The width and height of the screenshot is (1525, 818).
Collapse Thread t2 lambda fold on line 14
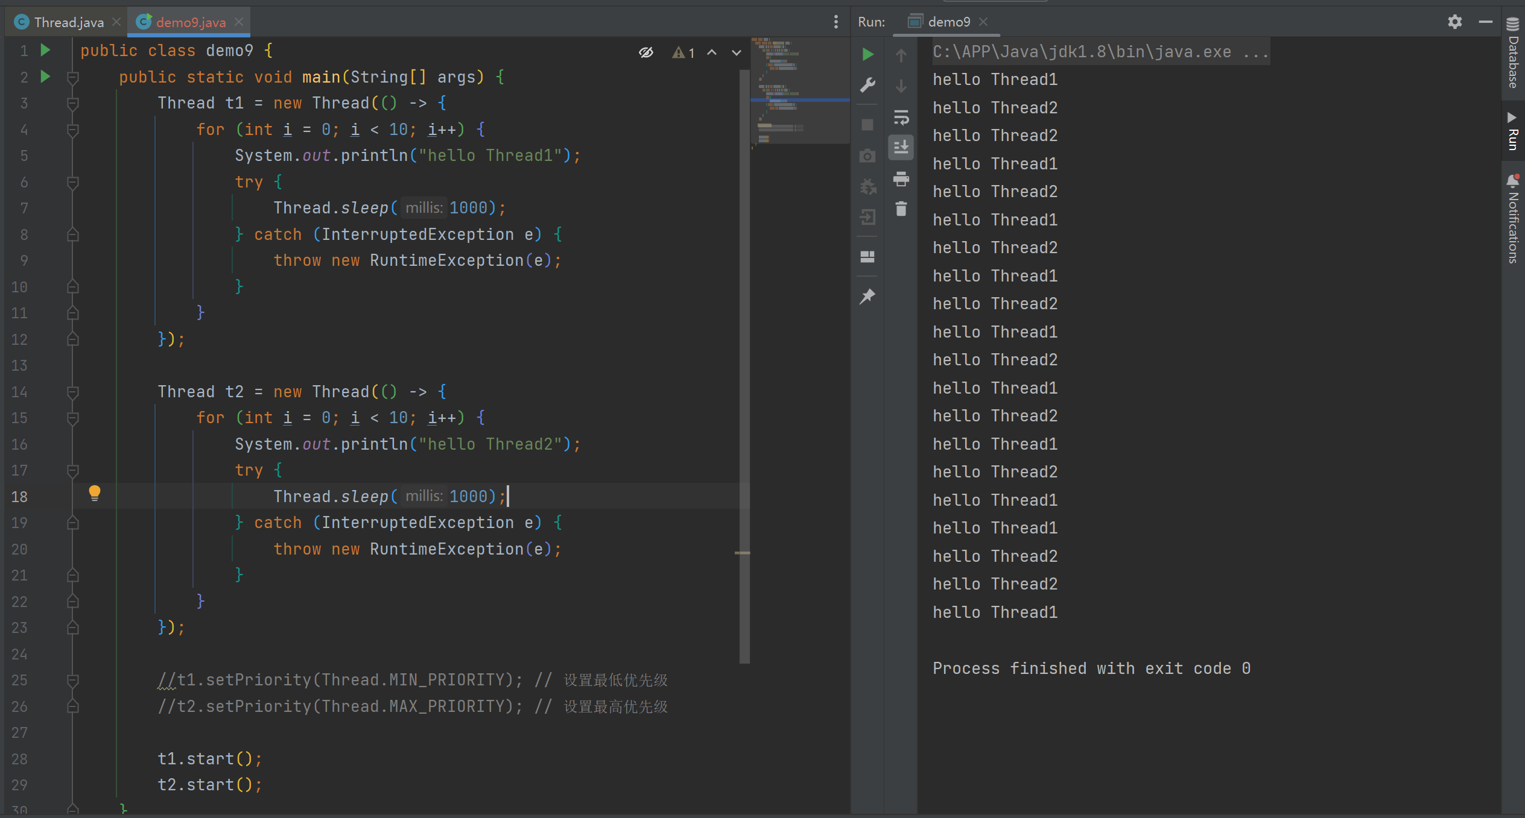(x=73, y=392)
